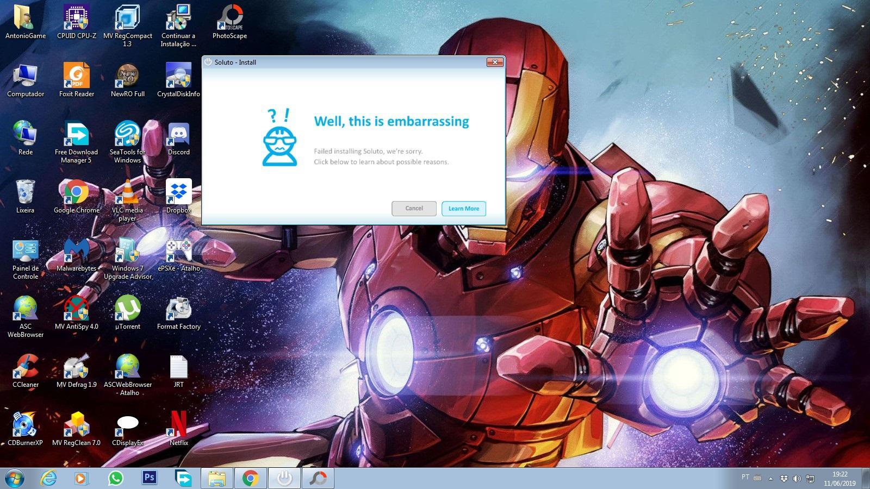This screenshot has height=489, width=870.
Task: Select the MV RegCompact 1.3 icon
Action: pyautogui.click(x=128, y=26)
